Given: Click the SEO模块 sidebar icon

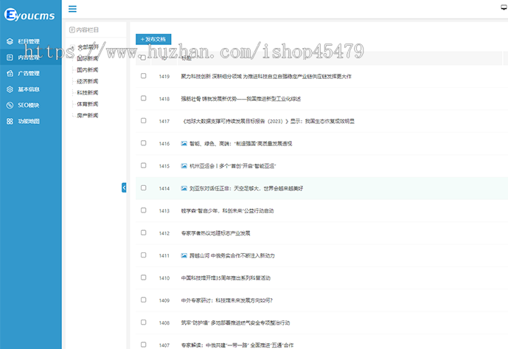Looking at the screenshot, I should tap(10, 105).
